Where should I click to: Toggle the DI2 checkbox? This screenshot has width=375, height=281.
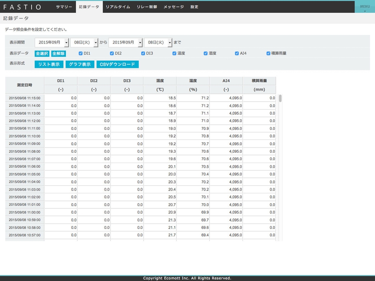tap(112, 53)
